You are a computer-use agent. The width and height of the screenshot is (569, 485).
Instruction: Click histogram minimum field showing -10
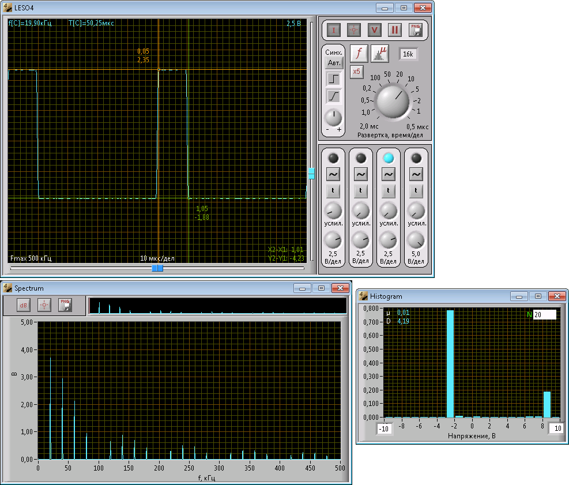point(384,428)
